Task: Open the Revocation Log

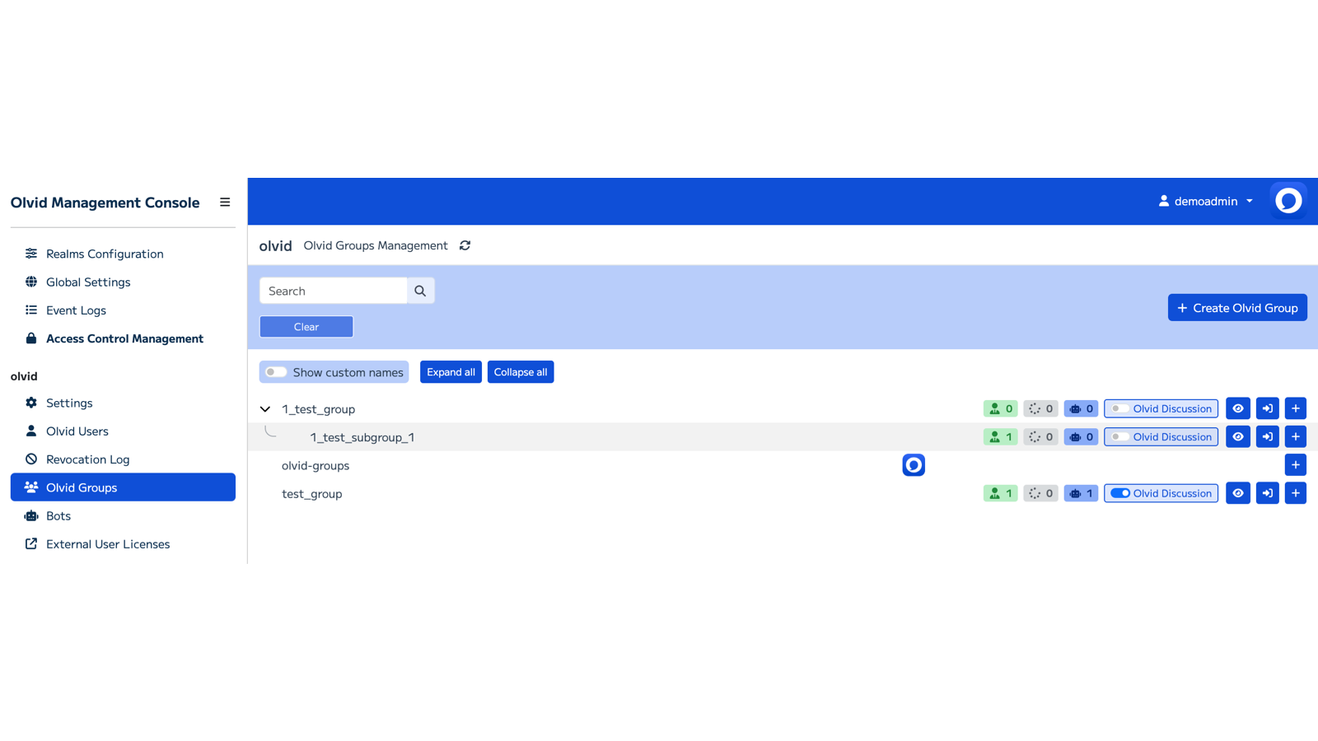Action: coord(87,459)
